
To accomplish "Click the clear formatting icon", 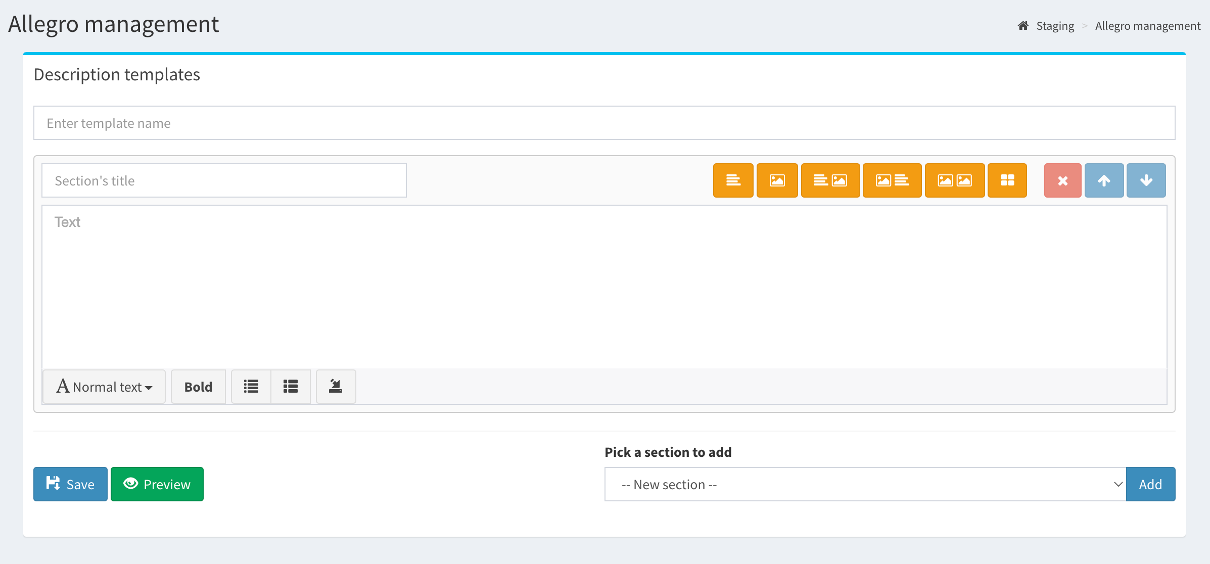I will [336, 387].
